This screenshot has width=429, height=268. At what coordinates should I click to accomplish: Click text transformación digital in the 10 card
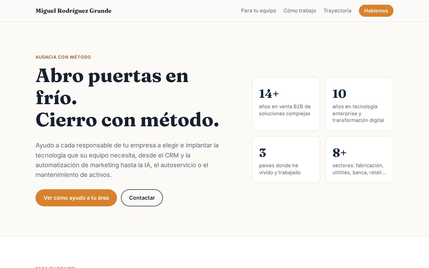click(358, 120)
